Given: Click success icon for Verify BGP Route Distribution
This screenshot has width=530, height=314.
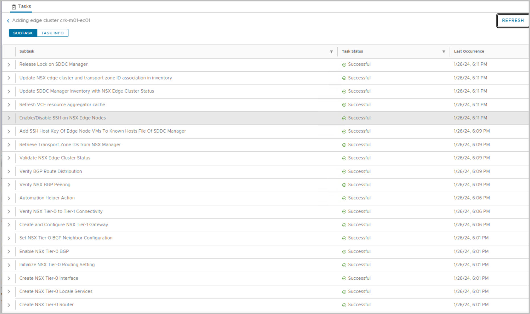Looking at the screenshot, I should pyautogui.click(x=344, y=172).
